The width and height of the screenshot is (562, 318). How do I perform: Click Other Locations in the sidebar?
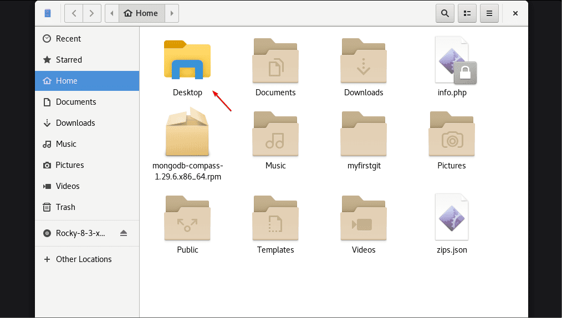point(84,259)
